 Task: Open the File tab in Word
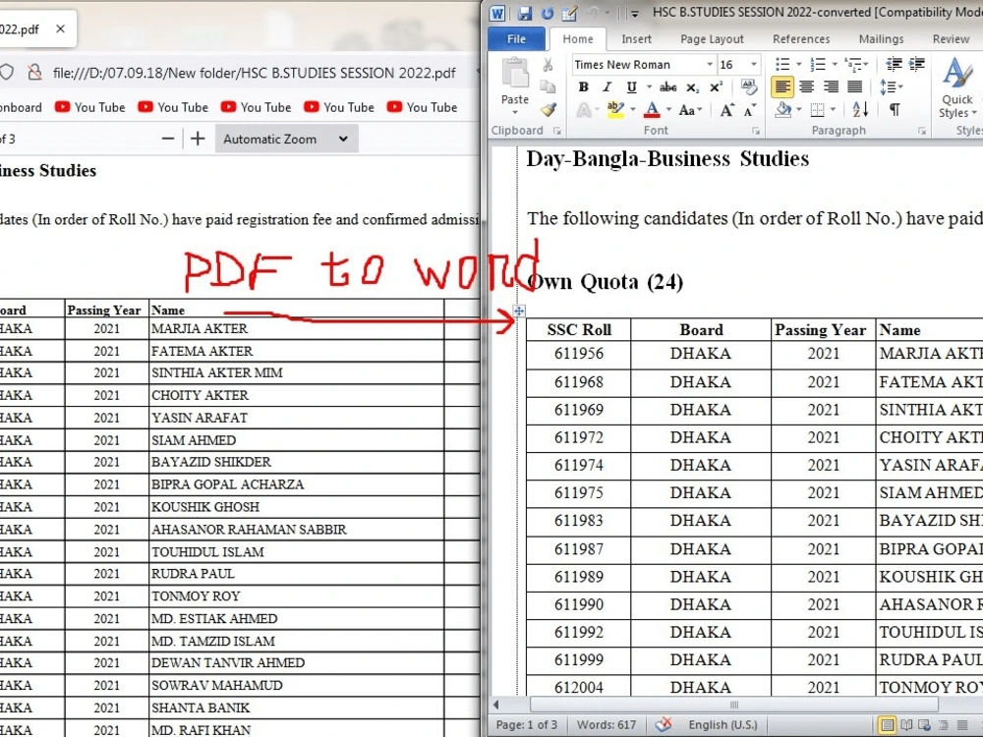[516, 39]
